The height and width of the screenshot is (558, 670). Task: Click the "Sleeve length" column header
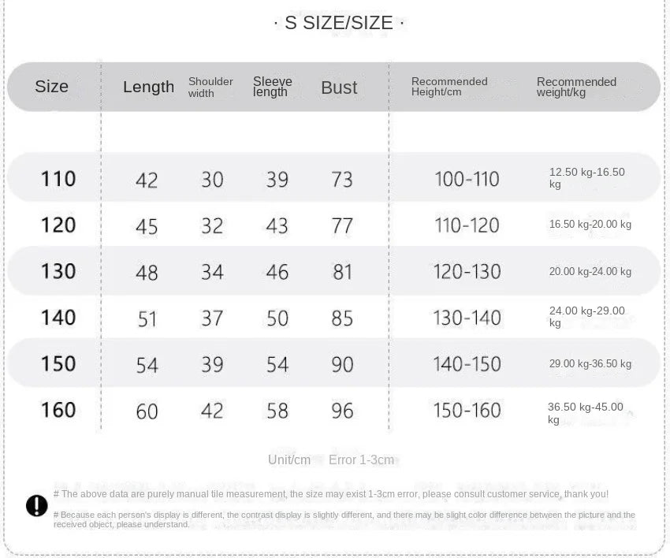coord(273,87)
